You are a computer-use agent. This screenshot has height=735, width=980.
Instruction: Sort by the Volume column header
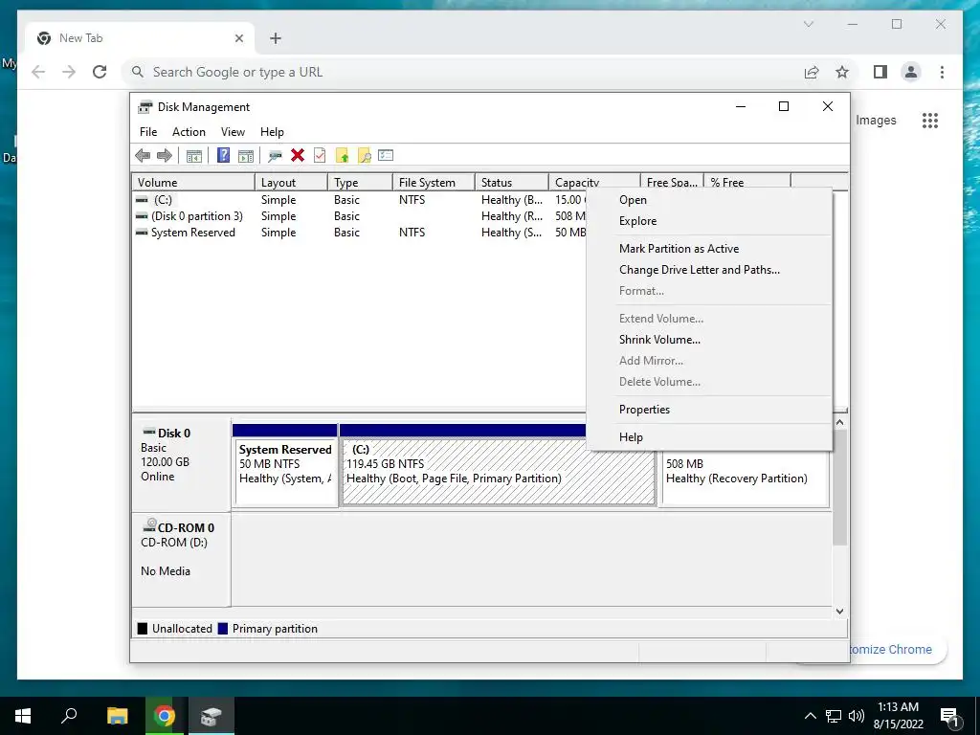click(193, 183)
